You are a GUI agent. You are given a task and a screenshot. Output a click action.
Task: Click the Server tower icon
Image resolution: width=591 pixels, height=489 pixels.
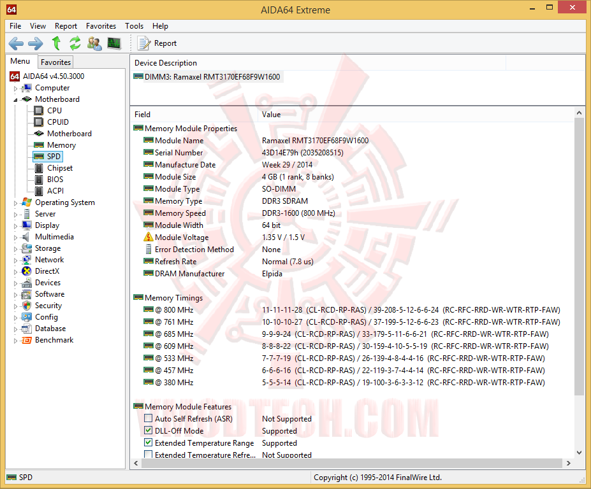pyautogui.click(x=26, y=214)
